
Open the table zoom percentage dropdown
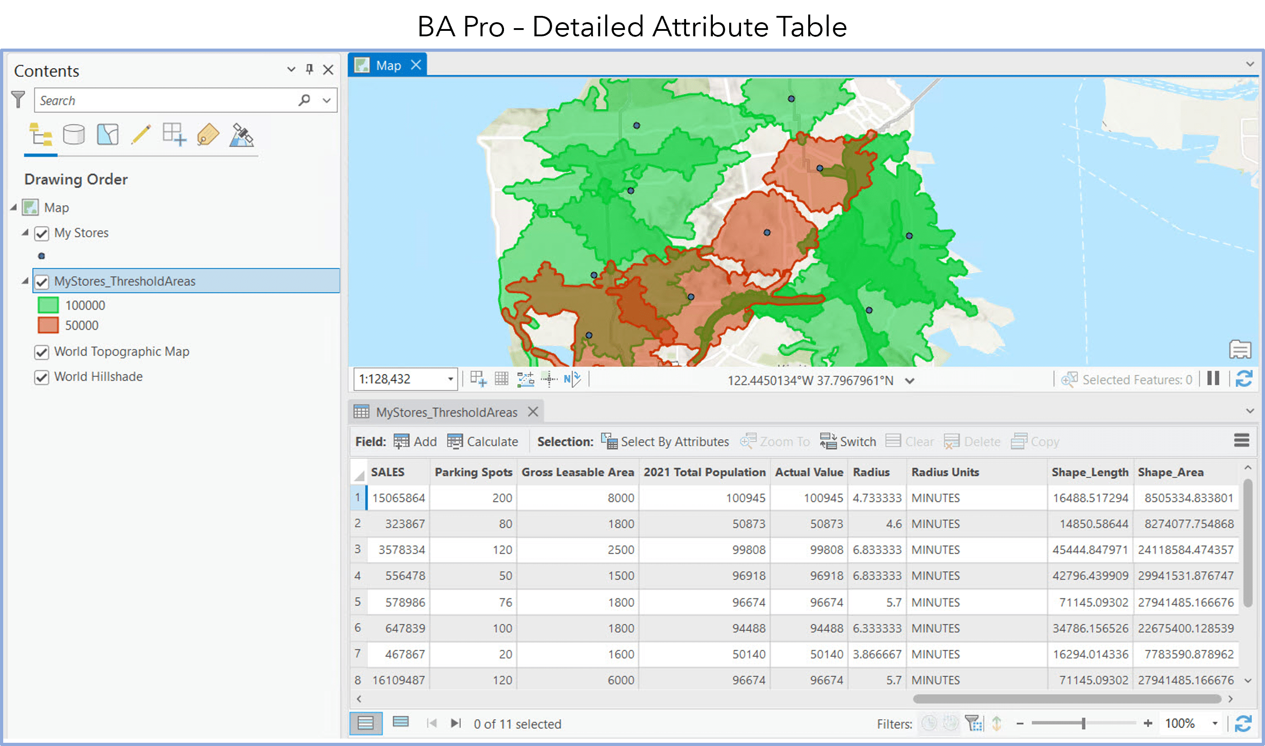(x=1215, y=723)
